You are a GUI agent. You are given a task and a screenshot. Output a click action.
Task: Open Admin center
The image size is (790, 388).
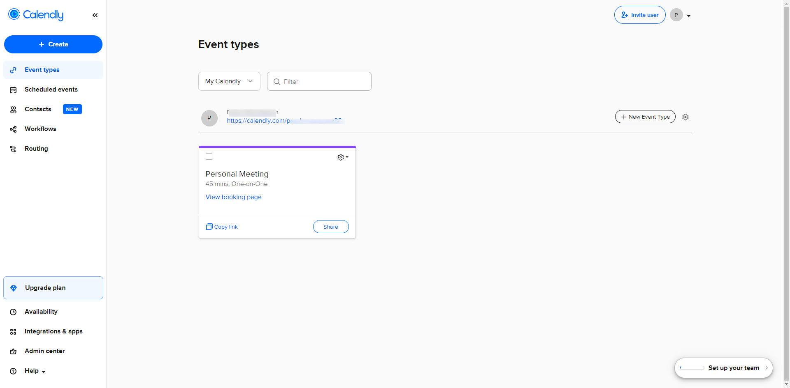pos(53,351)
